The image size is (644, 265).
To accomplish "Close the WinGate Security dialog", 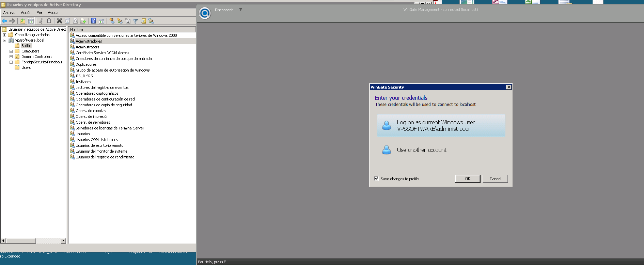I will tap(509, 87).
